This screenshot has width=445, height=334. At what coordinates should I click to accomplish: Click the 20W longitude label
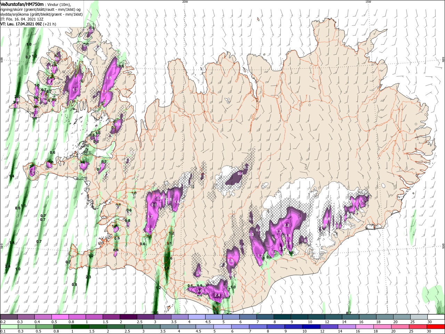coord(185,2)
